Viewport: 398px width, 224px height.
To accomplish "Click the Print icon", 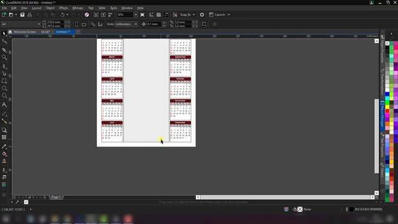I will click(30, 15).
